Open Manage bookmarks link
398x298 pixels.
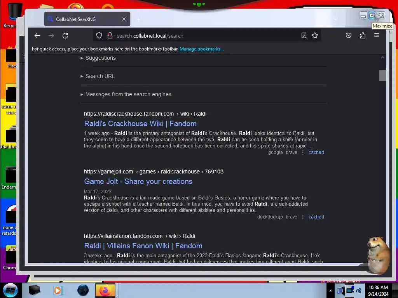coord(202,49)
